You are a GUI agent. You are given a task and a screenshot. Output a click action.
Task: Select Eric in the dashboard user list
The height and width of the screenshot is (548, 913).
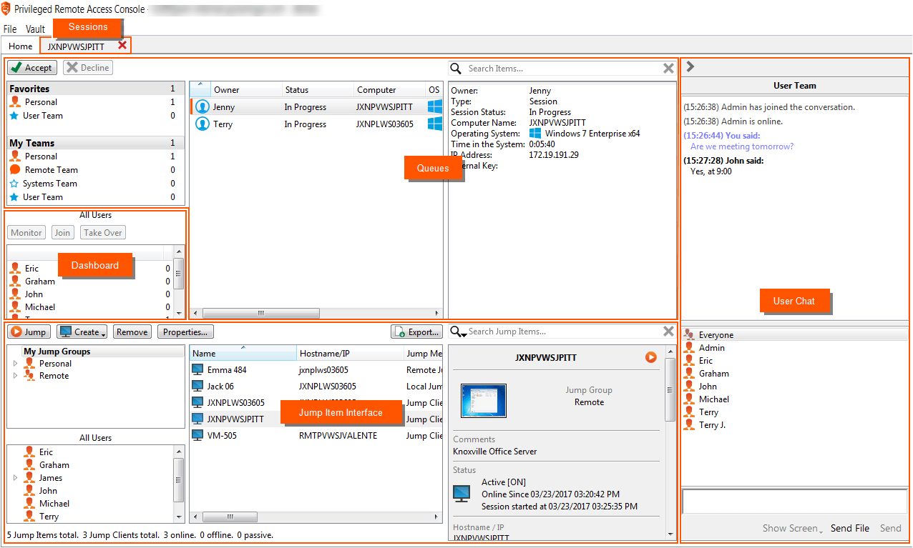click(x=90, y=269)
